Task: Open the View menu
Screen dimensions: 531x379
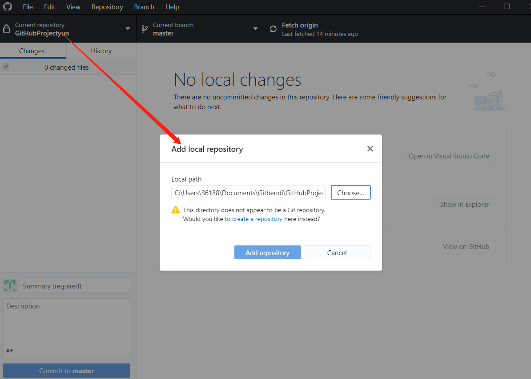Action: (x=73, y=7)
